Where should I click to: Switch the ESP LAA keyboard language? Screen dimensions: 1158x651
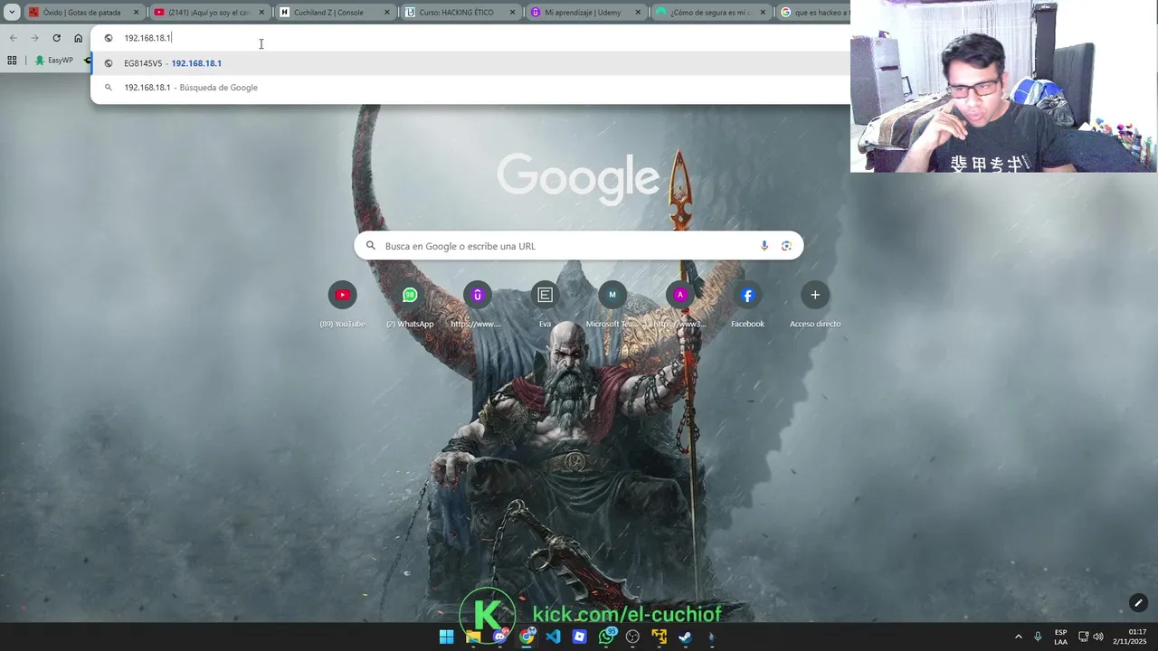(1060, 637)
